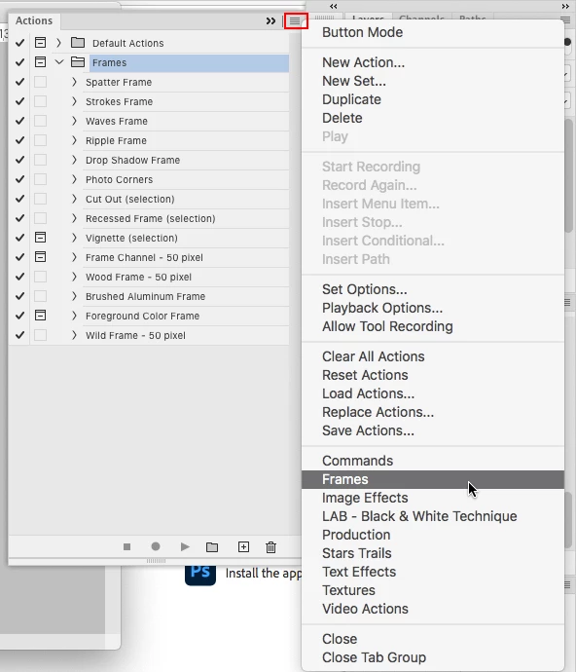The height and width of the screenshot is (672, 576).
Task: Choose Duplicate in the flyout menu
Action: pos(433,99)
